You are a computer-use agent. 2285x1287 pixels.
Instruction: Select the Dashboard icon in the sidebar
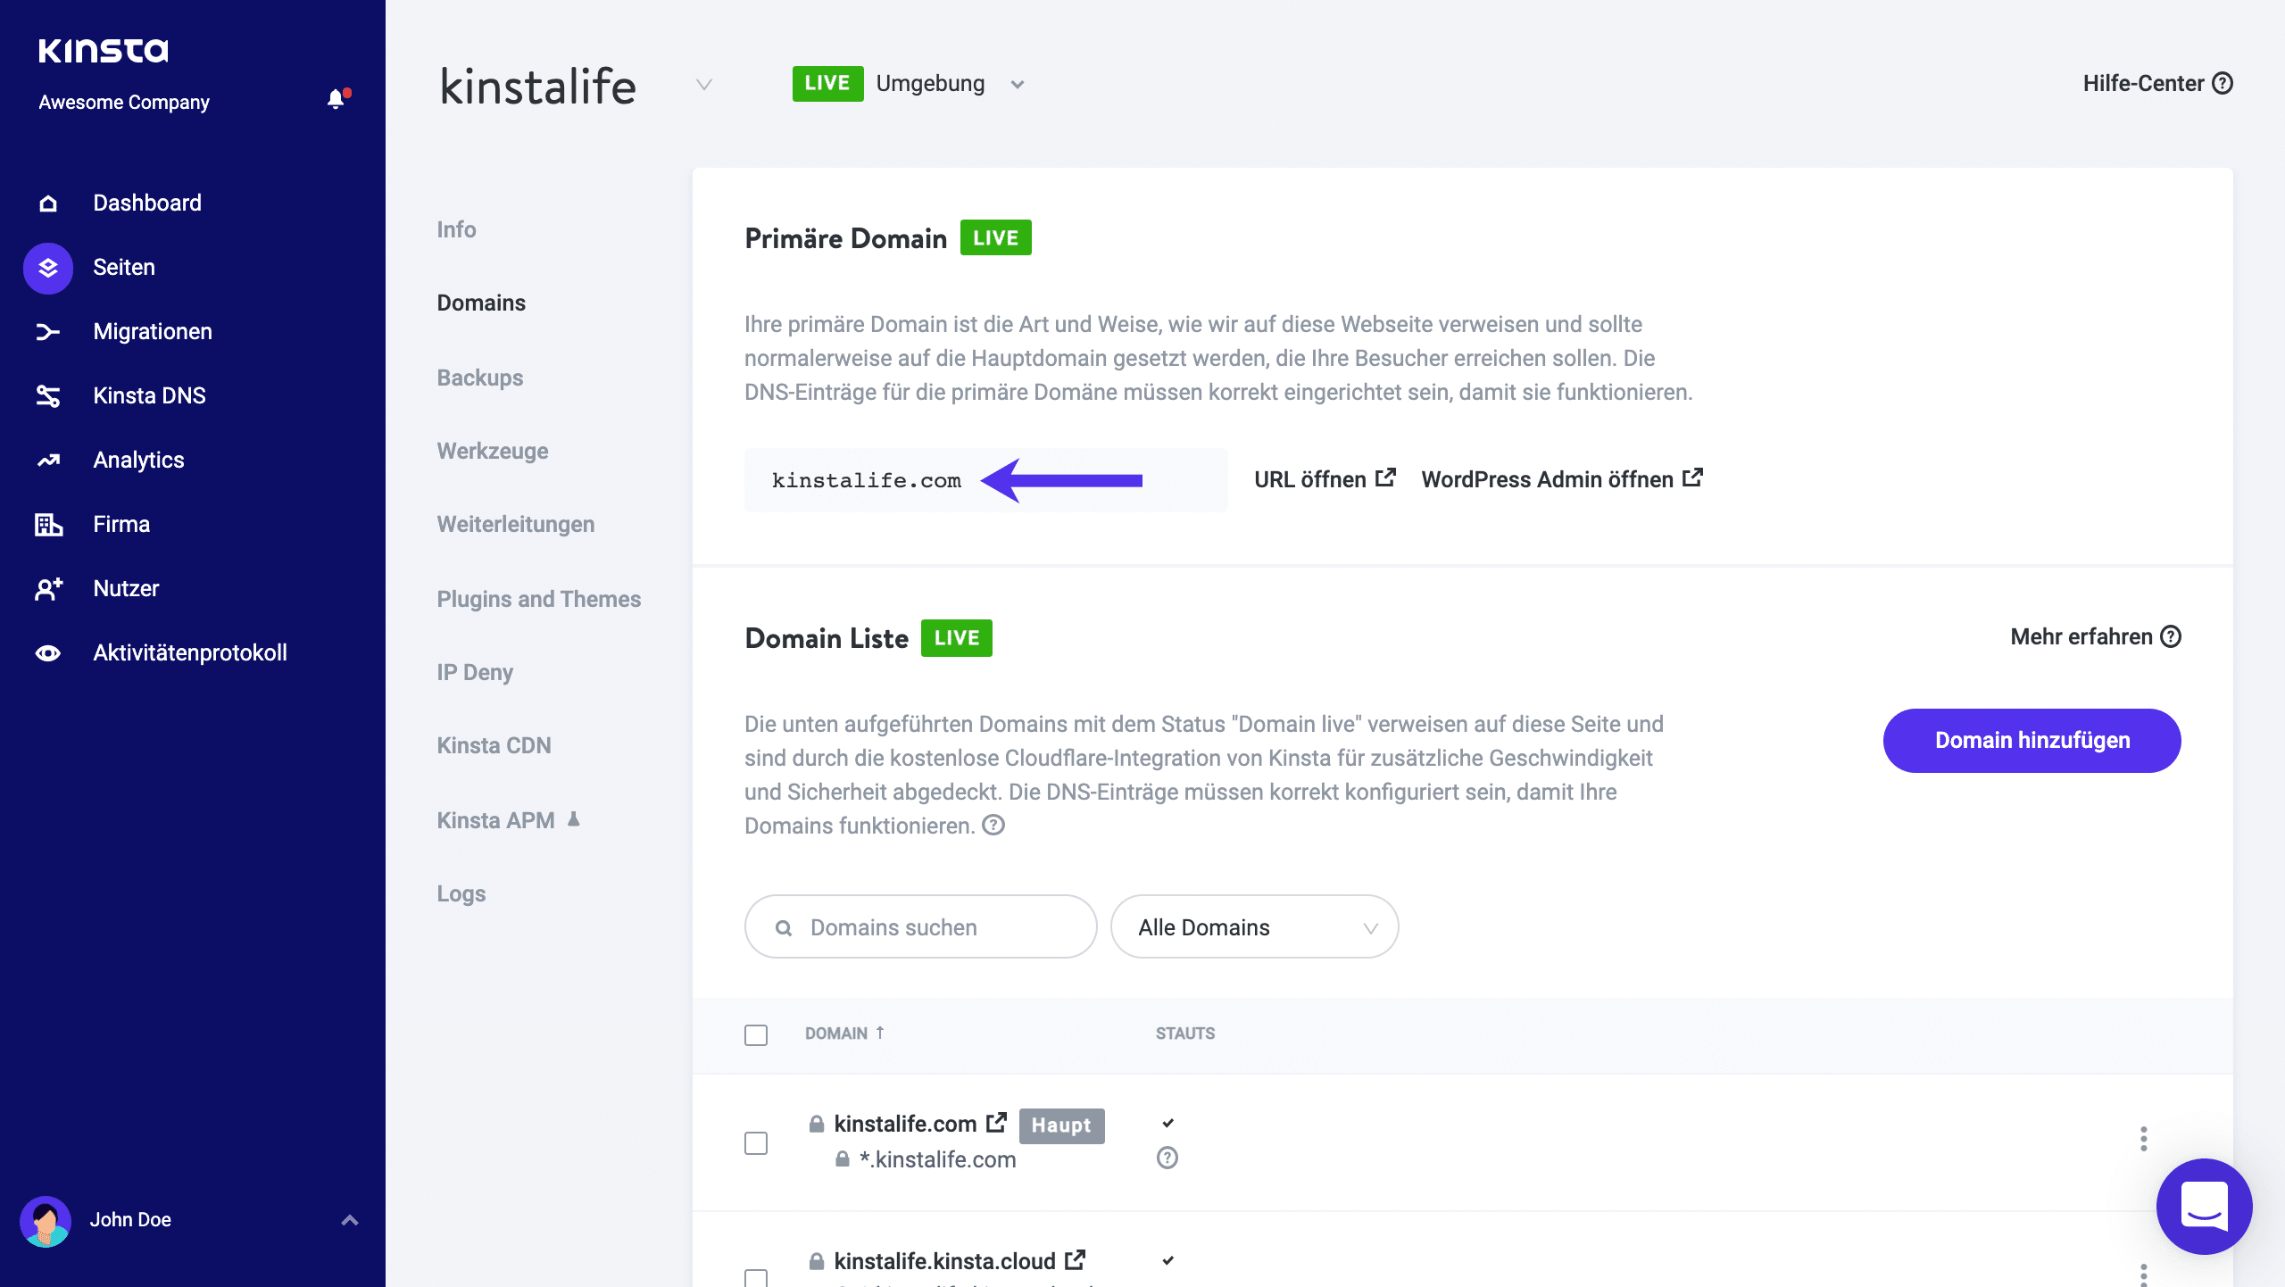[47, 203]
